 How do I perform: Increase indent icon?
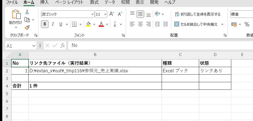click(x=165, y=24)
